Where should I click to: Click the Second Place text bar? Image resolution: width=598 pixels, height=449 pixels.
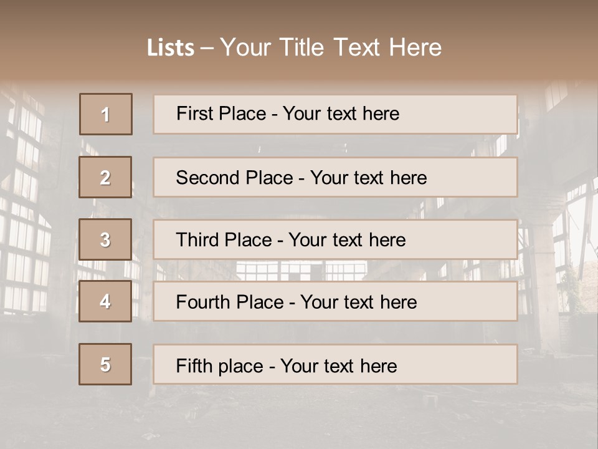click(x=335, y=178)
